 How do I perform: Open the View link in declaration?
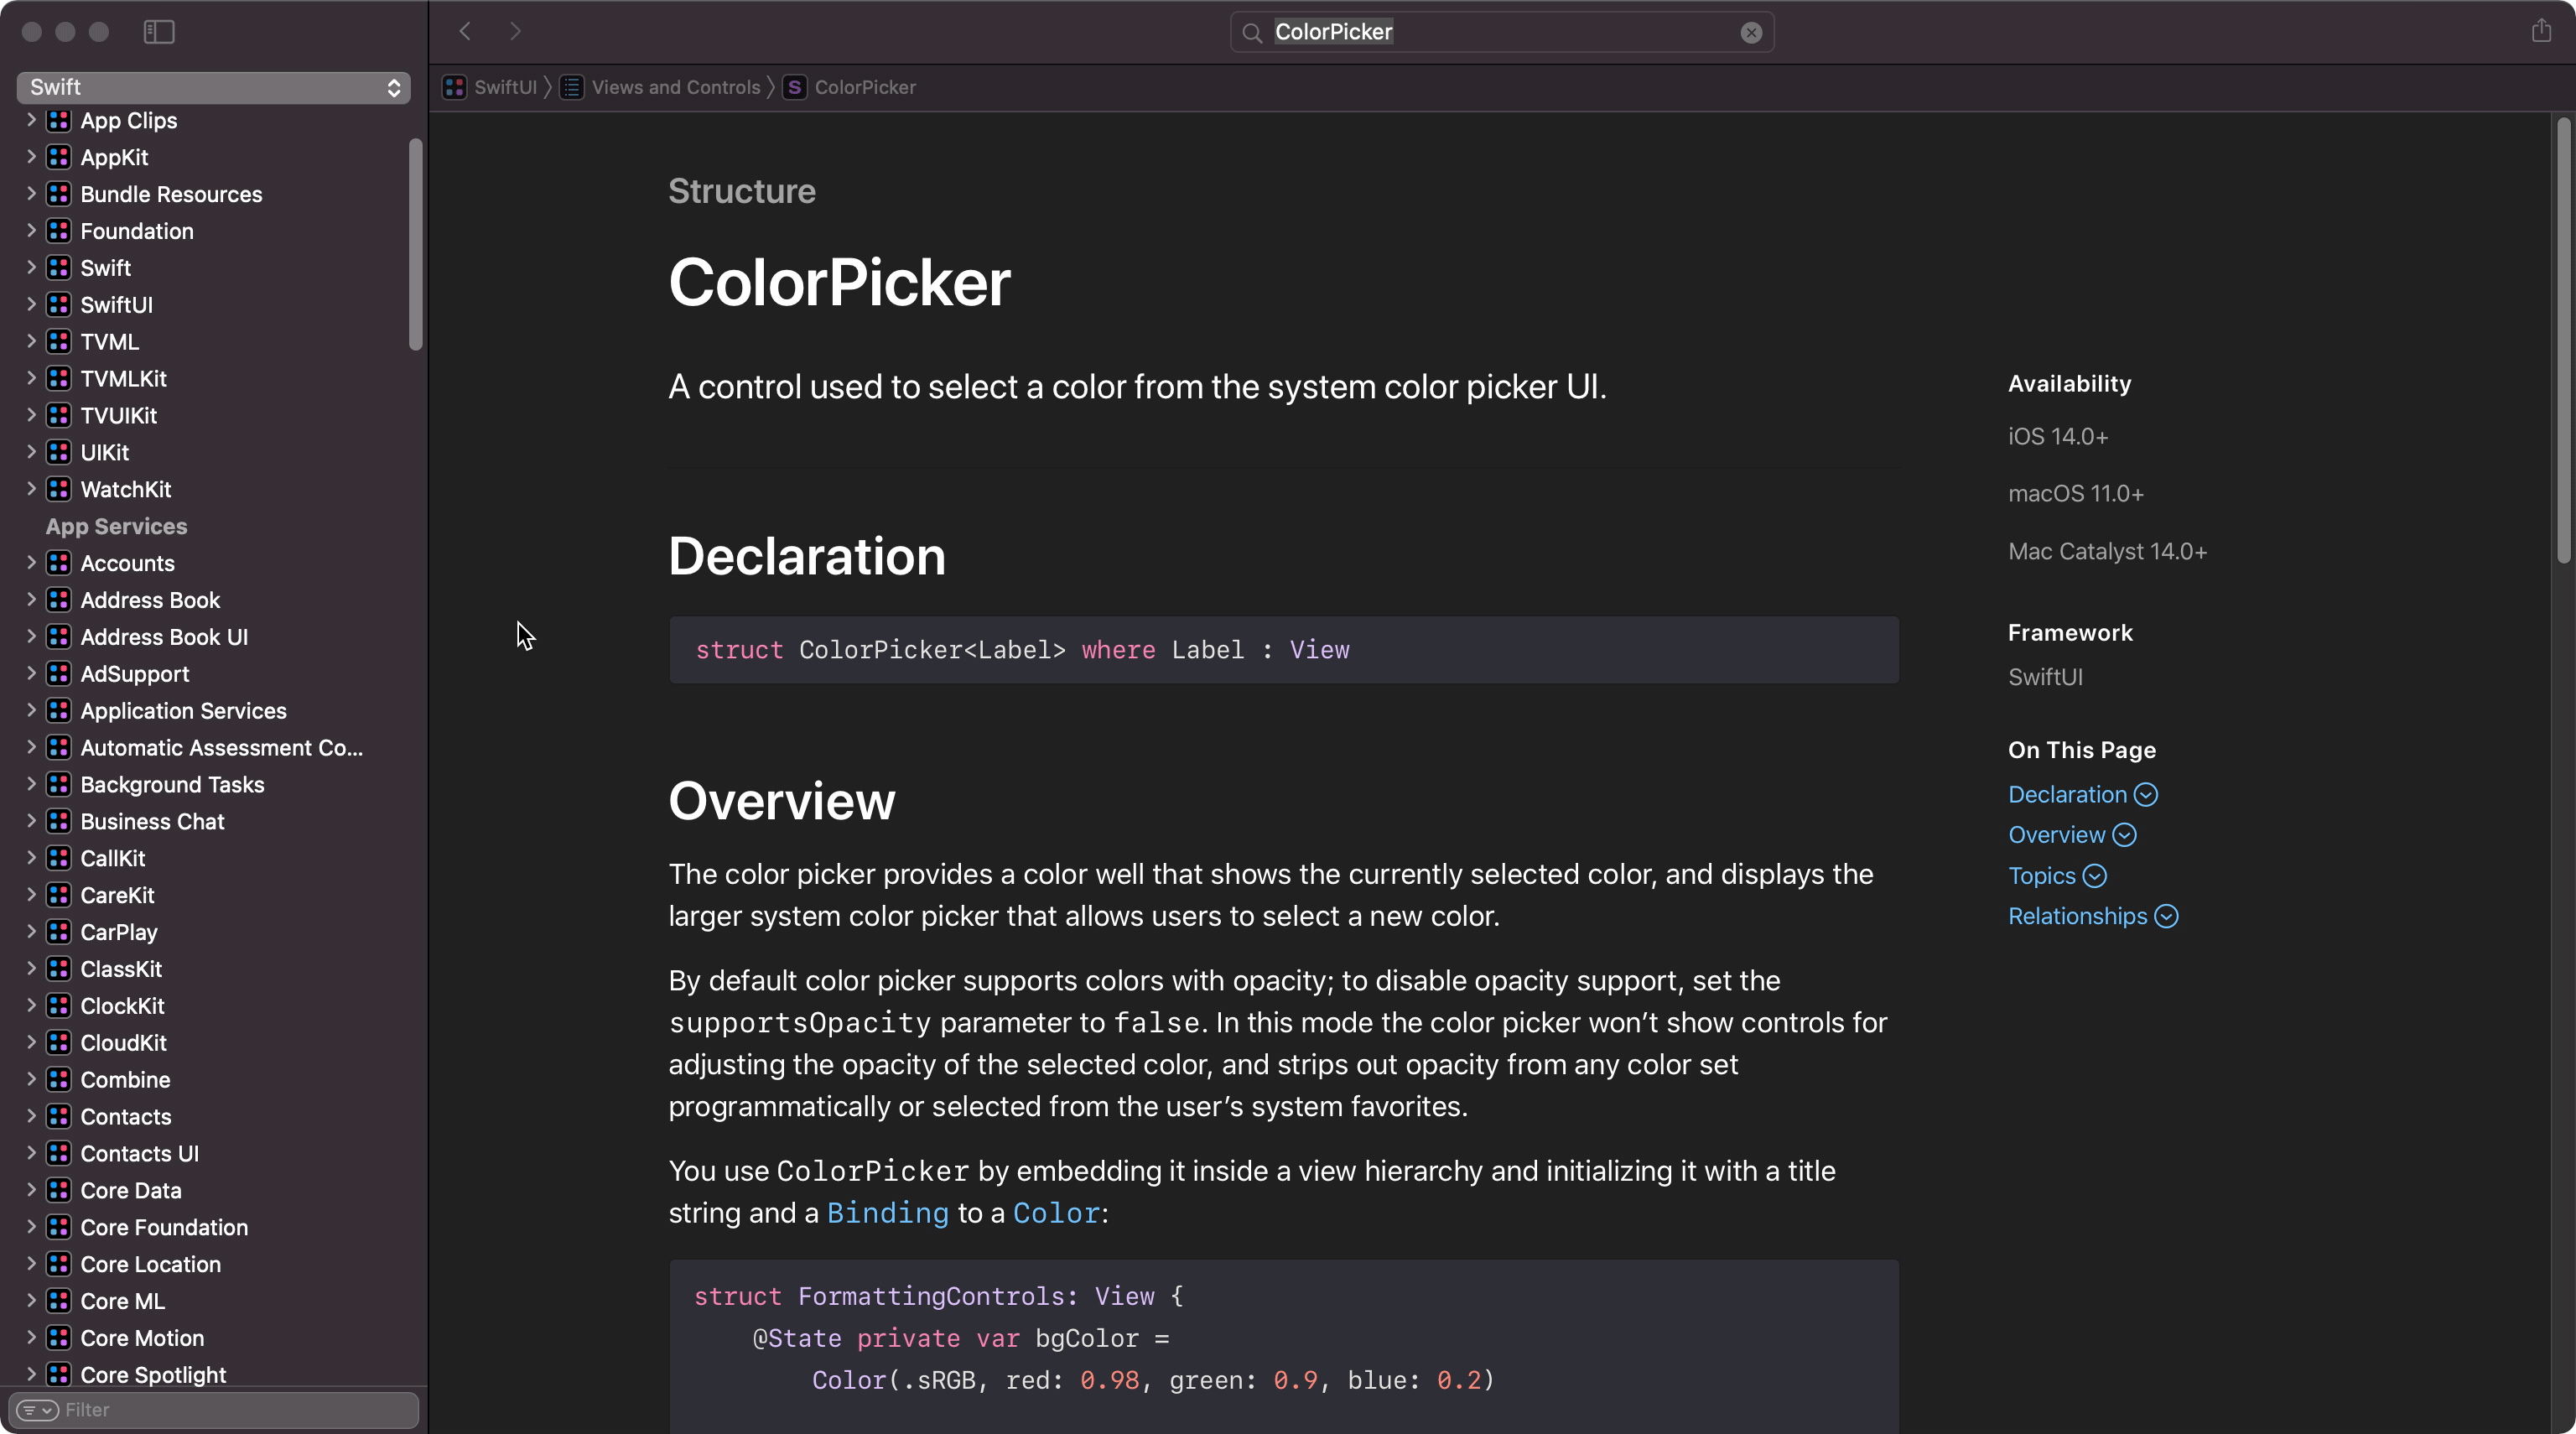tap(1319, 650)
